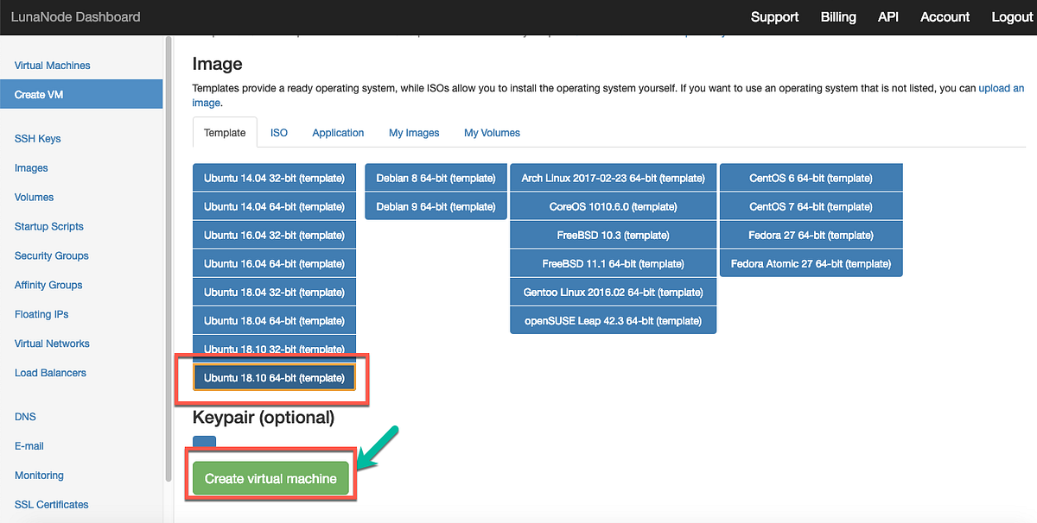
Task: Open SSL Certificates sidebar item
Action: [x=52, y=505]
